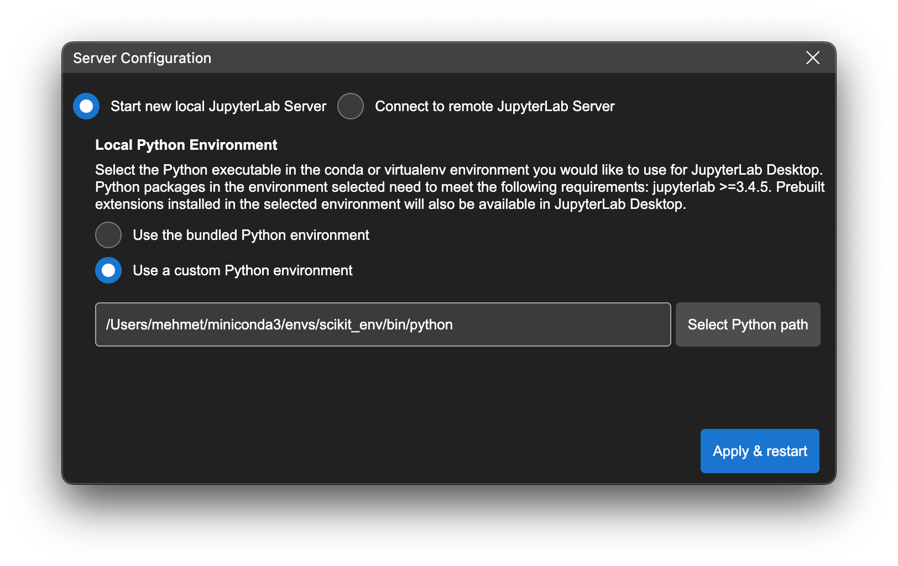Click Apply & restart button
The image size is (898, 566).
[760, 451]
